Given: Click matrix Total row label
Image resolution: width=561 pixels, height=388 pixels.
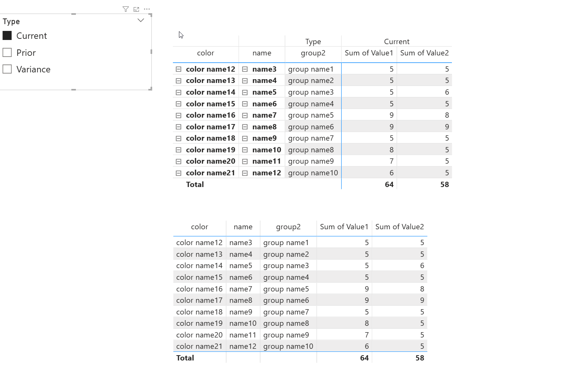Looking at the screenshot, I should pyautogui.click(x=195, y=184).
